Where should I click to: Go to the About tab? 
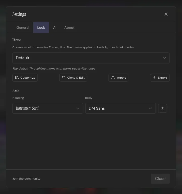tap(70, 27)
